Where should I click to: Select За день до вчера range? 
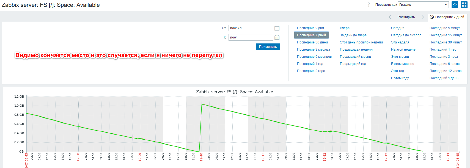353,35
